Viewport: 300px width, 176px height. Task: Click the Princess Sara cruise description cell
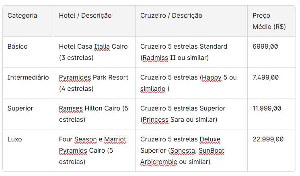coord(184,114)
